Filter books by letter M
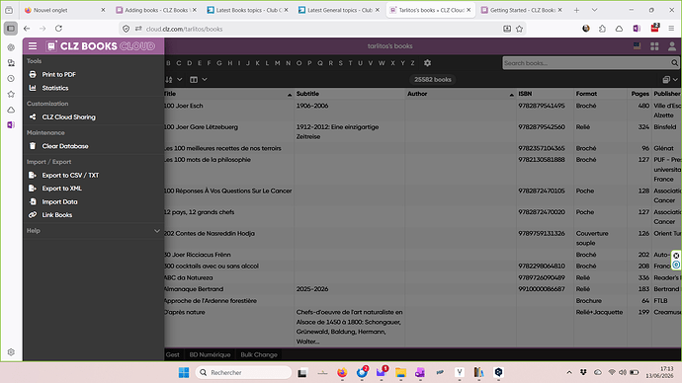Screen dimensions: 682x383 point(277,63)
